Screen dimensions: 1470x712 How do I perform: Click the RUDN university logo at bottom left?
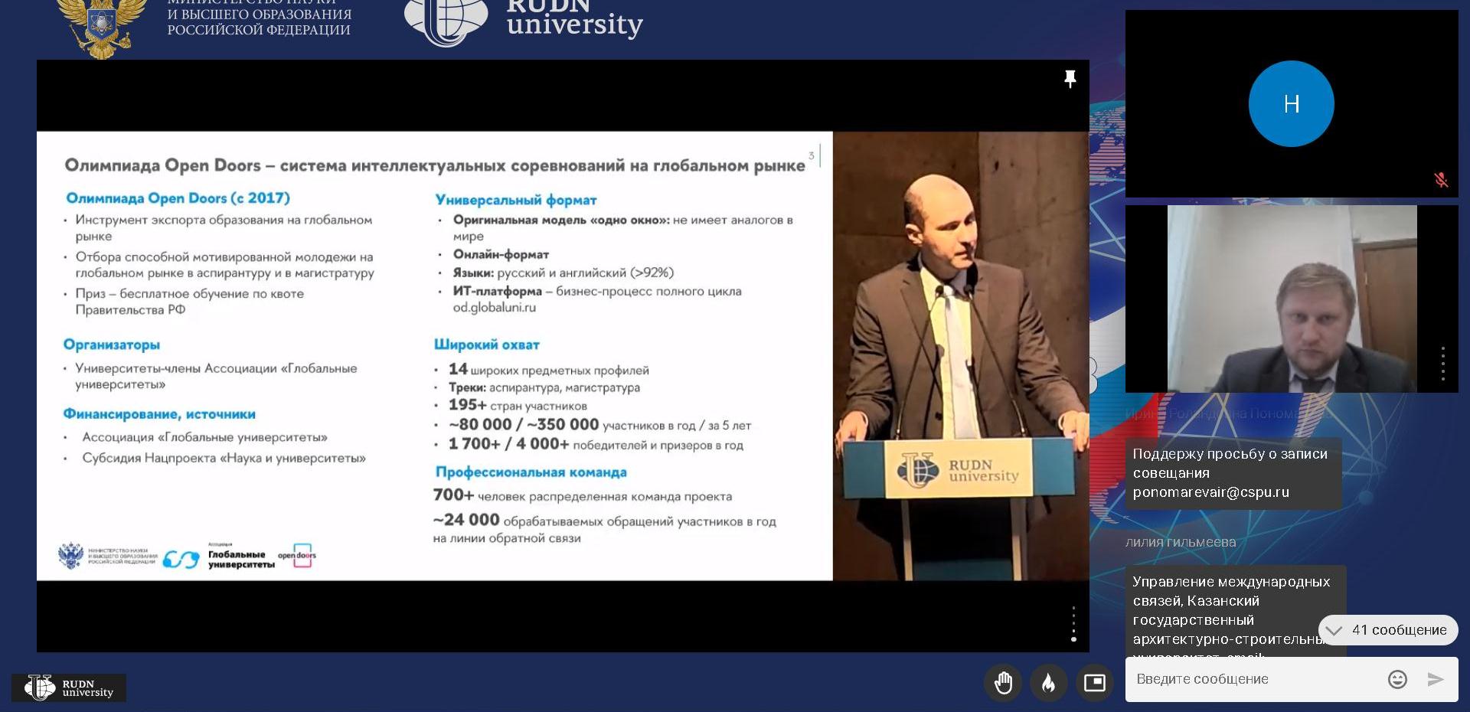click(69, 688)
